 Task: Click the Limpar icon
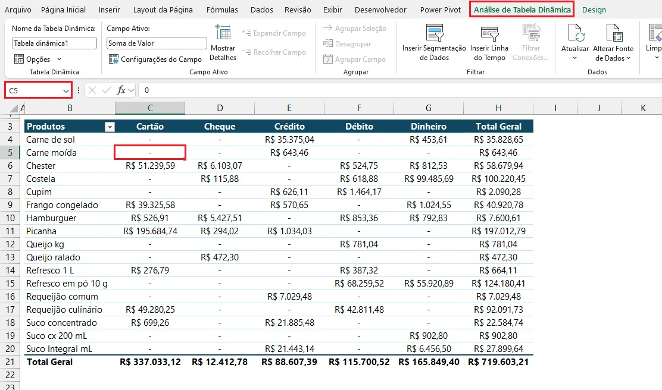(x=655, y=33)
